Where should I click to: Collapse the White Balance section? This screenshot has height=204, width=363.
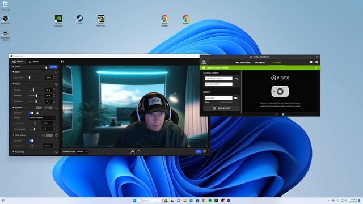[13, 135]
